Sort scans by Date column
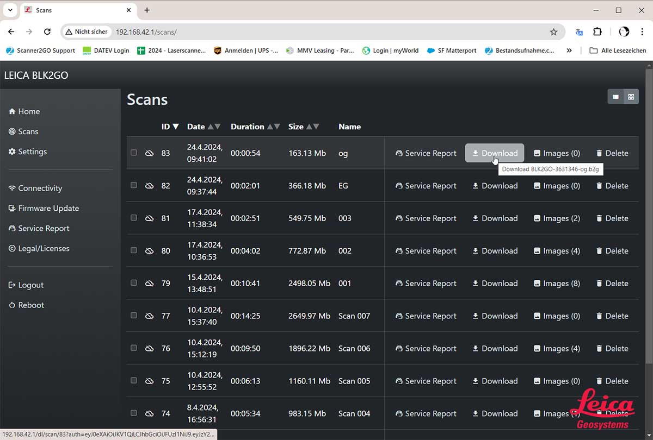 pos(204,127)
